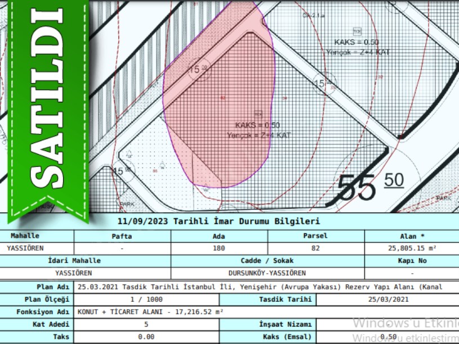This screenshot has height=344, width=459.
Task: Select the Alan value 25,805.15 m²
Action: (411, 248)
